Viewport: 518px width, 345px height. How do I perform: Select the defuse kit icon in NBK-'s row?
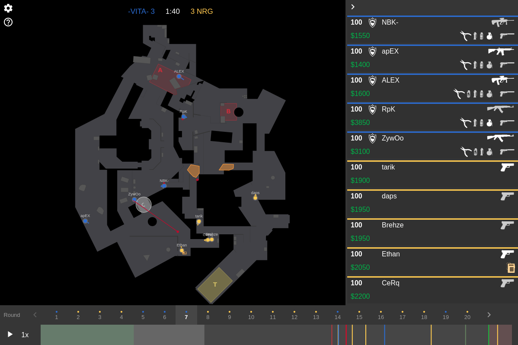click(x=466, y=36)
